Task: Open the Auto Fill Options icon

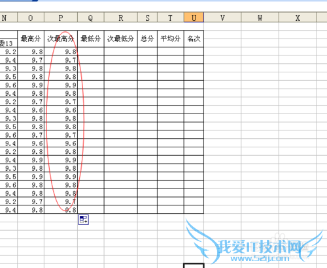Action: pyautogui.click(x=84, y=220)
